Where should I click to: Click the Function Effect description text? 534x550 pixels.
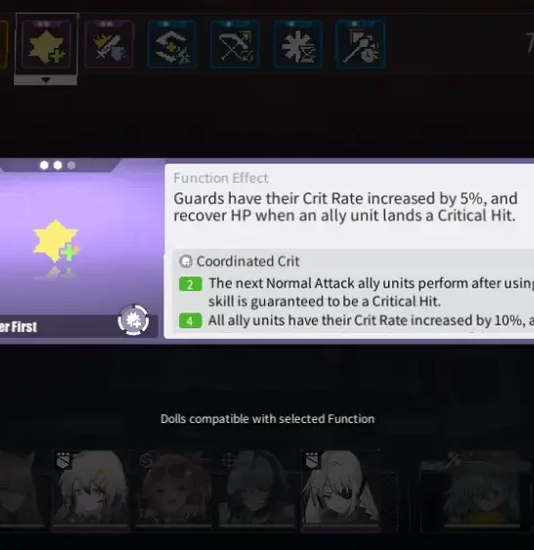coord(345,207)
